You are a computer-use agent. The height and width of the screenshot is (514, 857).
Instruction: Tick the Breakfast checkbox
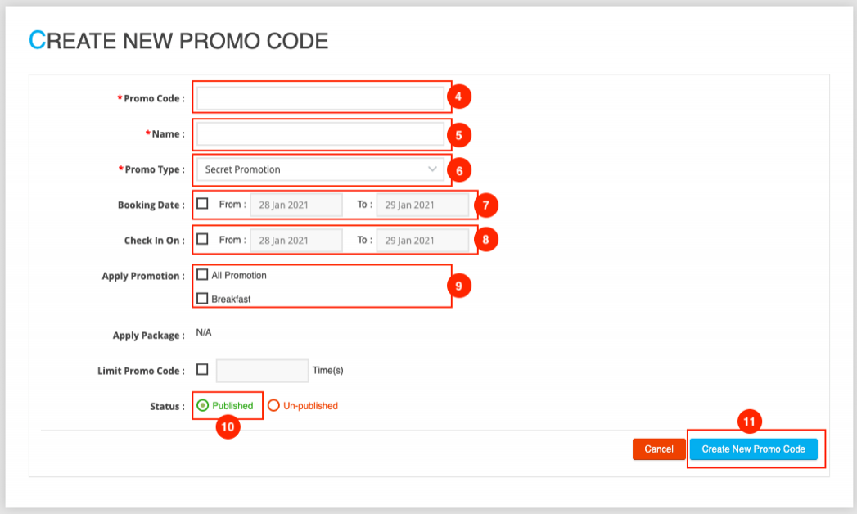point(202,299)
